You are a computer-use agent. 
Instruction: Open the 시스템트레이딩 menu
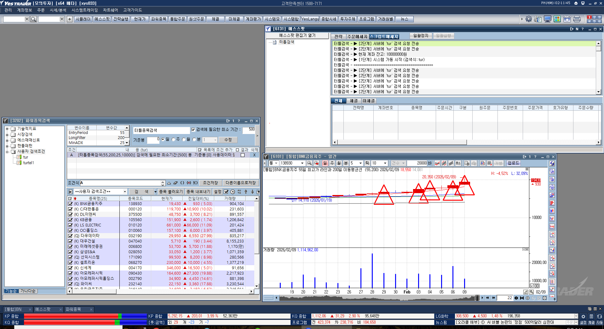pyautogui.click(x=84, y=10)
